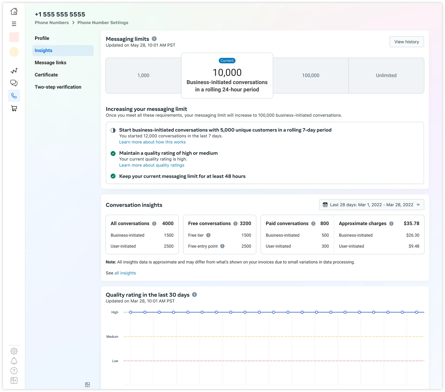Open the analytics graph icon in sidebar
445x392 pixels.
pyautogui.click(x=14, y=71)
